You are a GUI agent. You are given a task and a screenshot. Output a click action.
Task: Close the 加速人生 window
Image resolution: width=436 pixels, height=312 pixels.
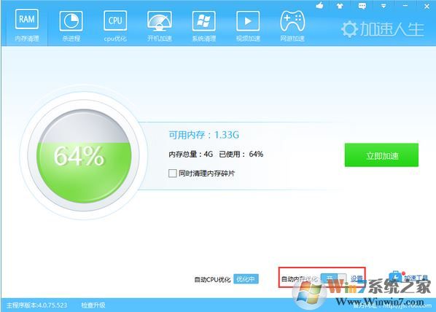pos(427,6)
